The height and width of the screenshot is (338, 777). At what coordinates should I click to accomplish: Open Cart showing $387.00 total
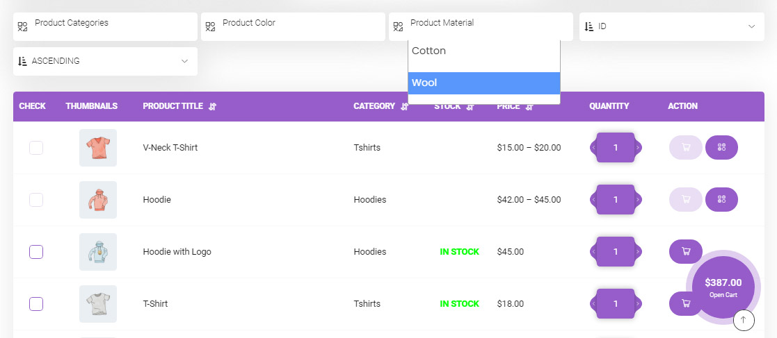click(x=723, y=287)
